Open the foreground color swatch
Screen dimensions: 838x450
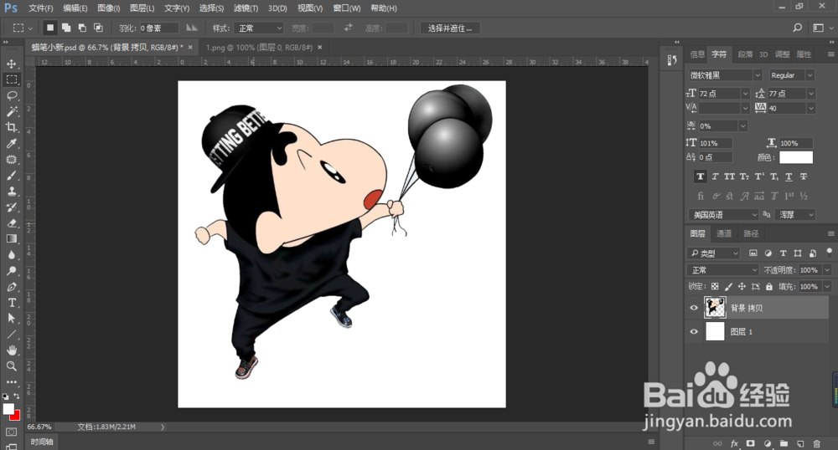coord(8,409)
